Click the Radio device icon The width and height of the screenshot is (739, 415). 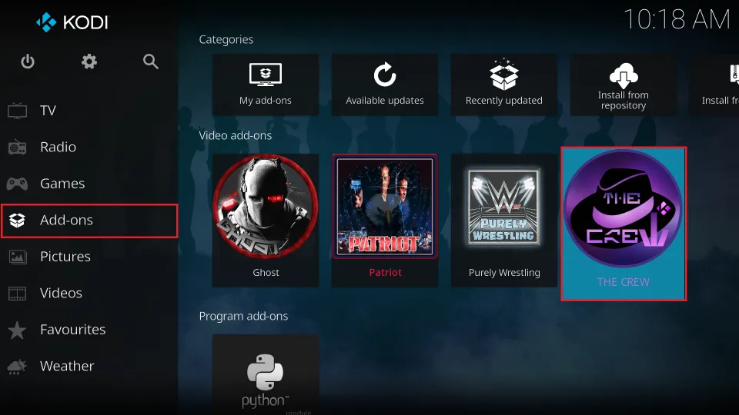click(18, 148)
